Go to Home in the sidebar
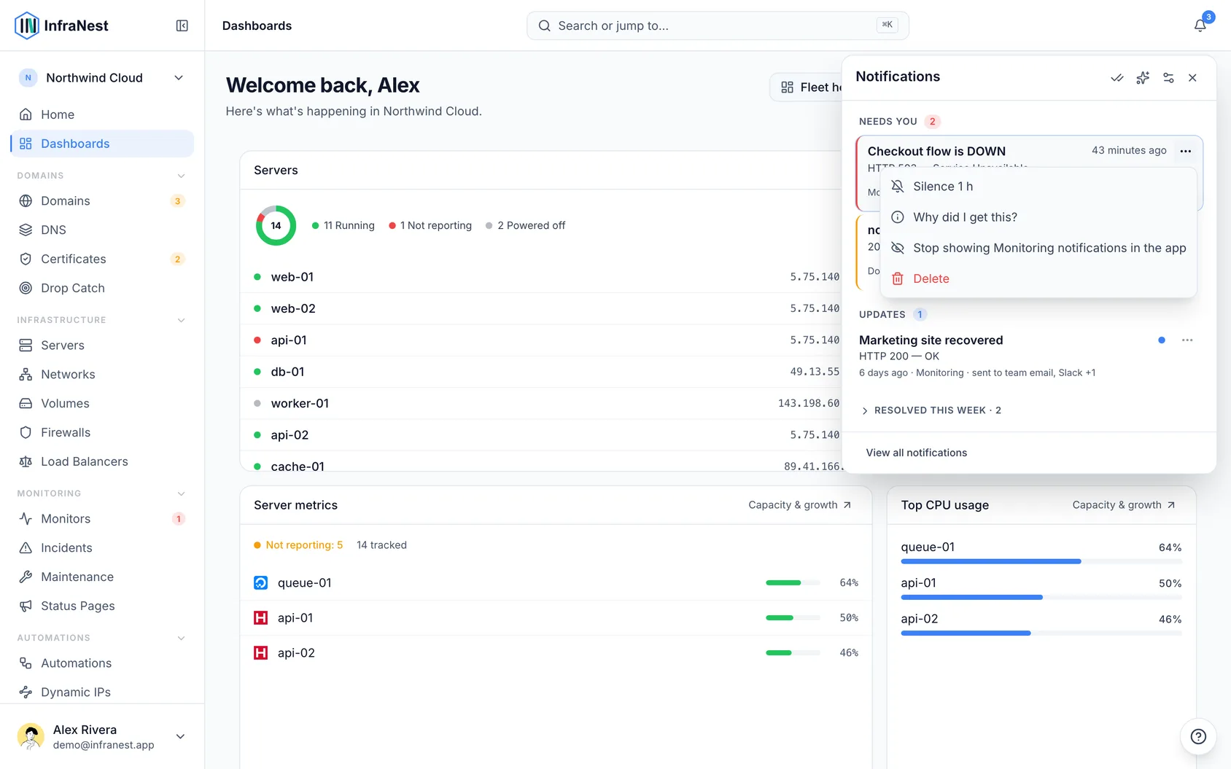1231x769 pixels. pos(102,114)
